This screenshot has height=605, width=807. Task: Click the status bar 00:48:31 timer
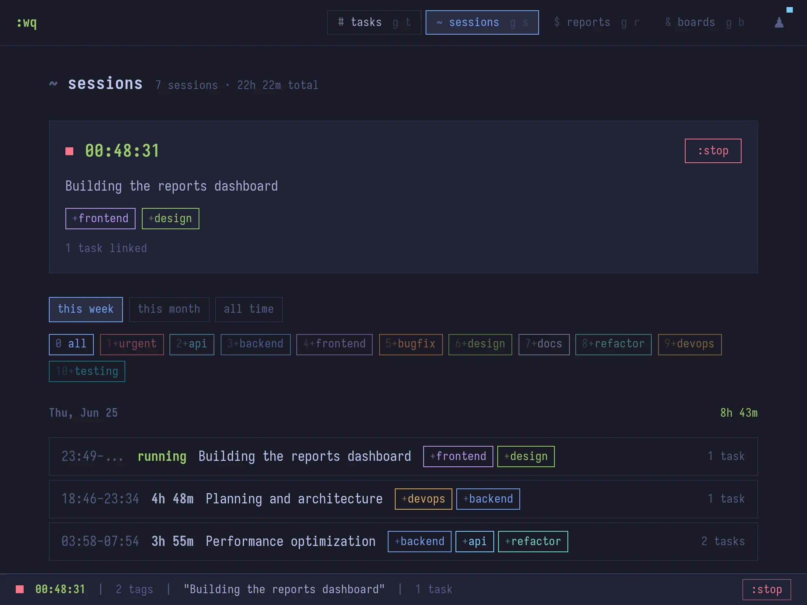click(60, 589)
